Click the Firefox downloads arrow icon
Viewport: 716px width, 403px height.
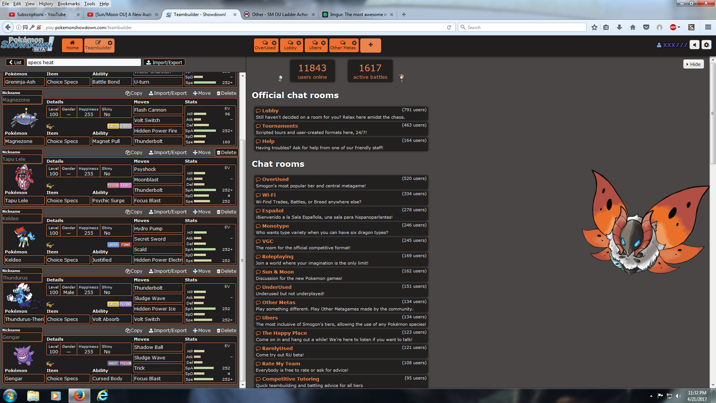tap(619, 27)
